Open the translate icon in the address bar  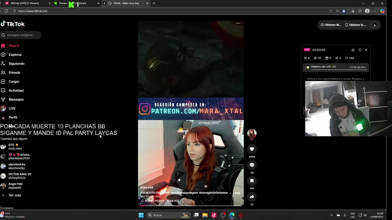[x=337, y=11]
